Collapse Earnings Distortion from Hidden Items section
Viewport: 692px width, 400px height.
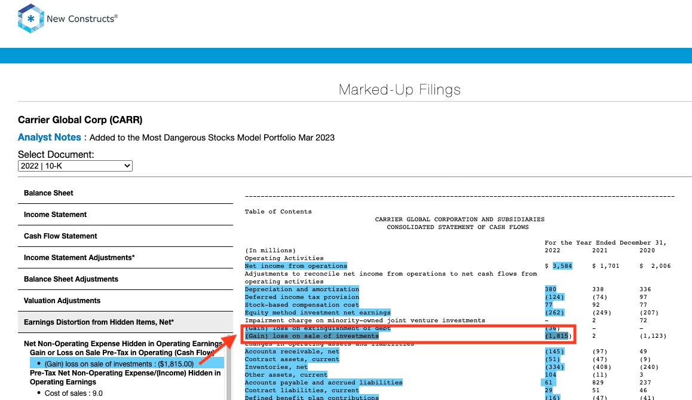pyautogui.click(x=125, y=322)
